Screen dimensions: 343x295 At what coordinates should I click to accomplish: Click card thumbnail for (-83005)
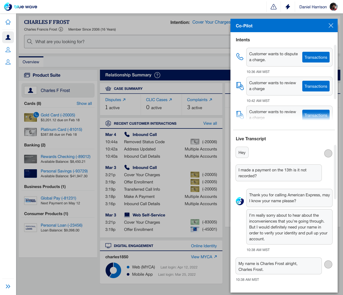[x=195, y=222]
